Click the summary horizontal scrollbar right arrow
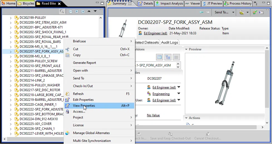The height and width of the screenshot is (144, 272). click(x=263, y=127)
